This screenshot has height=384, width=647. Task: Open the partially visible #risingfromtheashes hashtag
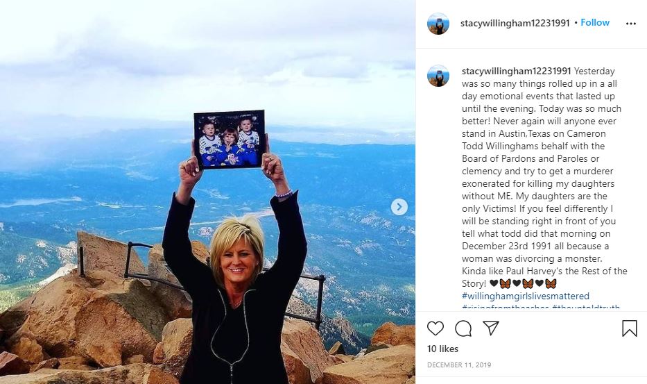(x=506, y=308)
